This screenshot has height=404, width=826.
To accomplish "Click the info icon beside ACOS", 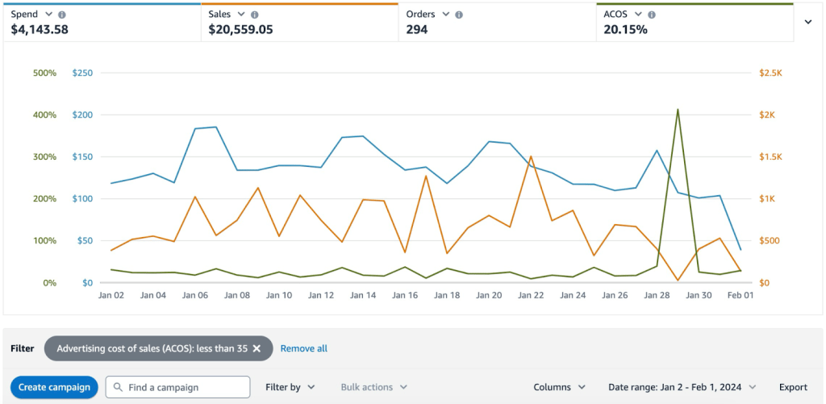I will (652, 15).
